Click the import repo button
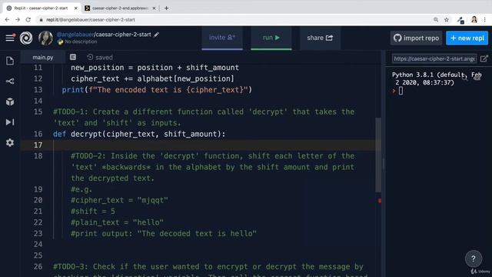The width and height of the screenshot is (492, 277). pyautogui.click(x=416, y=38)
